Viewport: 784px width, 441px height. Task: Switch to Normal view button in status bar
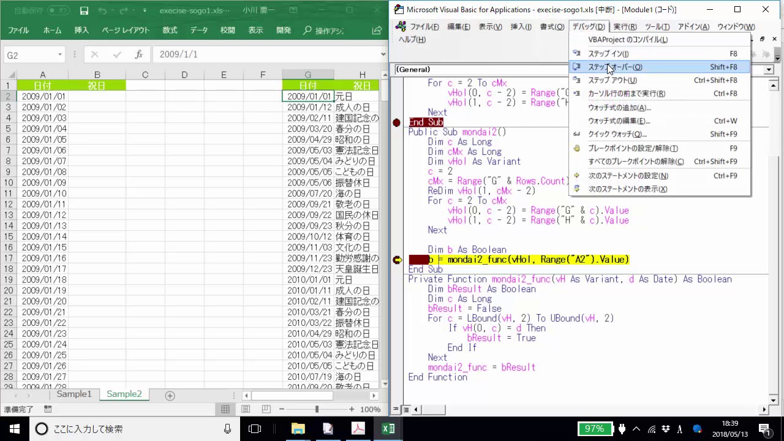[225, 409]
